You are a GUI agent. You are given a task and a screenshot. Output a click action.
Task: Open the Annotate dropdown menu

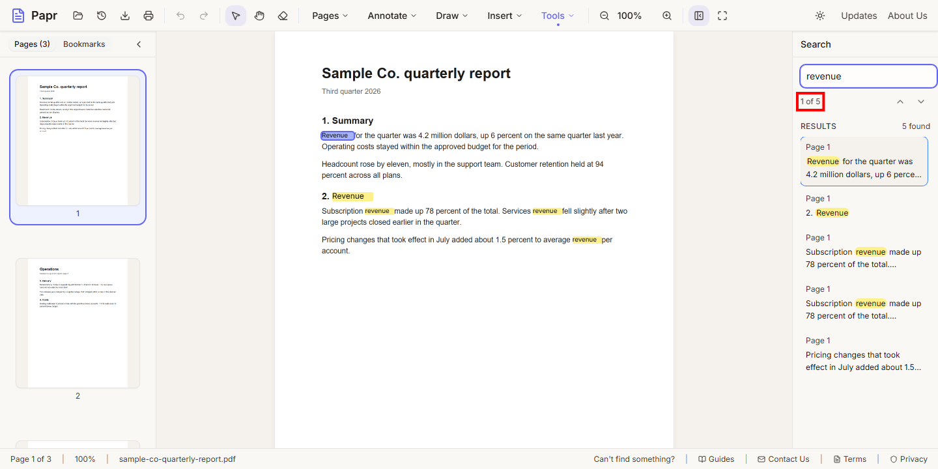click(392, 16)
